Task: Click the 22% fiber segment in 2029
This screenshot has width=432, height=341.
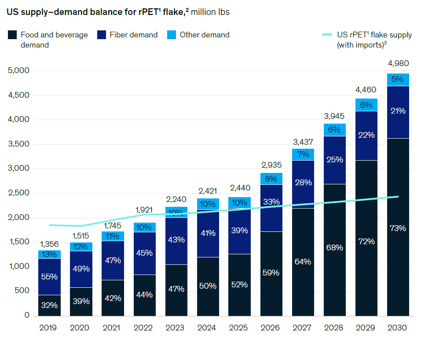Action: pos(366,136)
